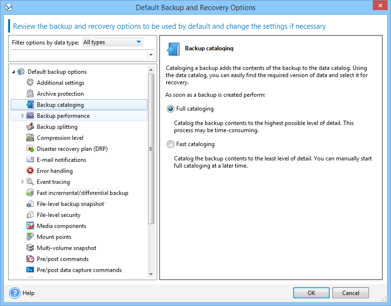
Task: Click the Pre/post data capture console icon
Action: [x=30, y=270]
